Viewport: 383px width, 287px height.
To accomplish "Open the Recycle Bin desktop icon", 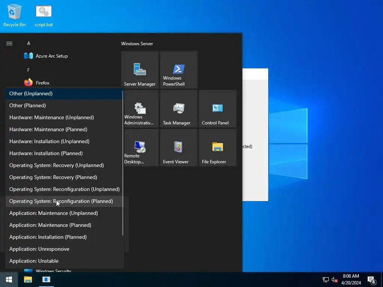I will coord(15,15).
